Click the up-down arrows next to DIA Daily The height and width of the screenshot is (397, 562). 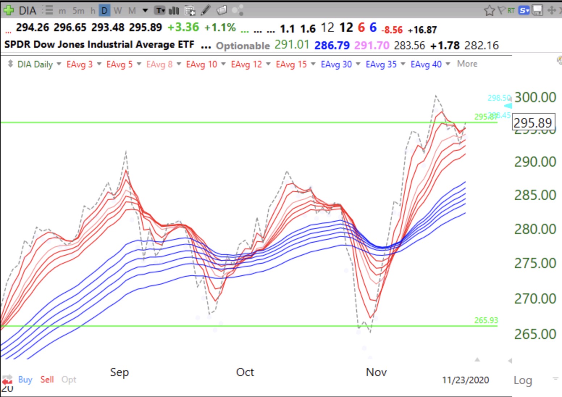[10, 64]
